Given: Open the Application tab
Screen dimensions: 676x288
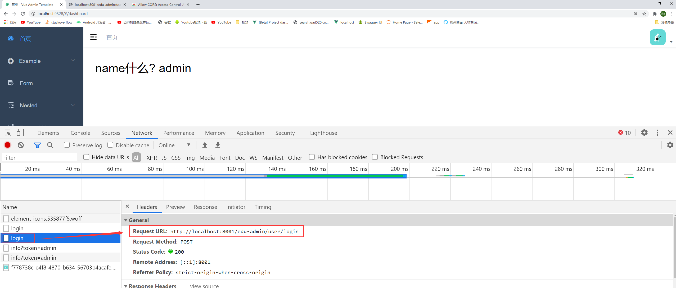Looking at the screenshot, I should coord(250,133).
